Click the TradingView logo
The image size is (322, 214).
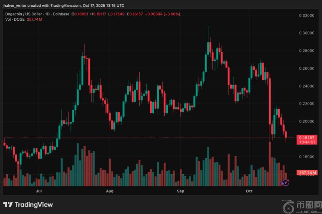click(28, 205)
